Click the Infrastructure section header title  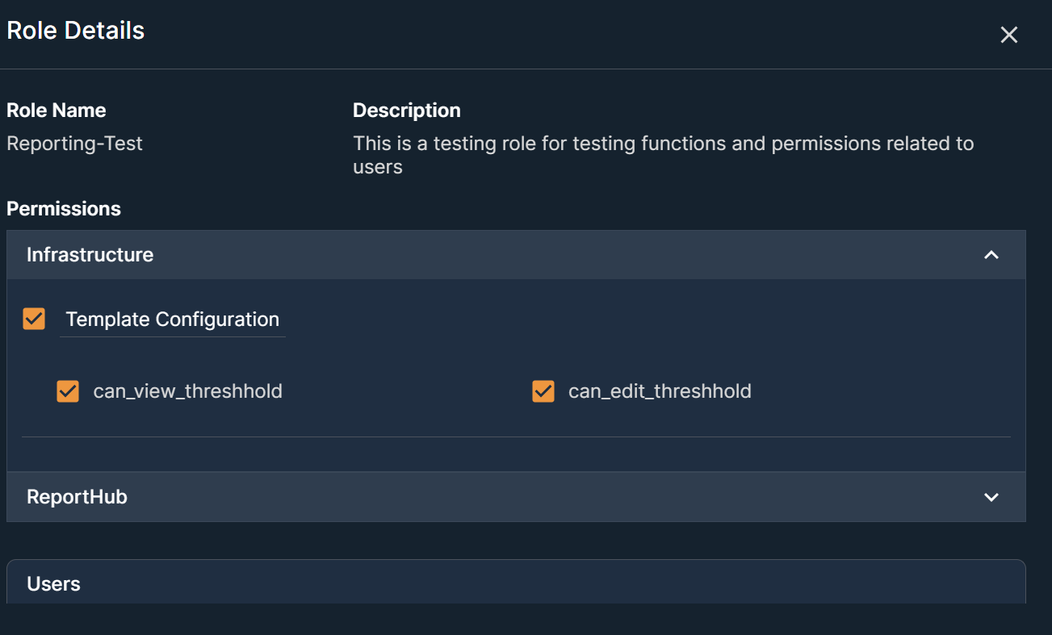pos(90,255)
